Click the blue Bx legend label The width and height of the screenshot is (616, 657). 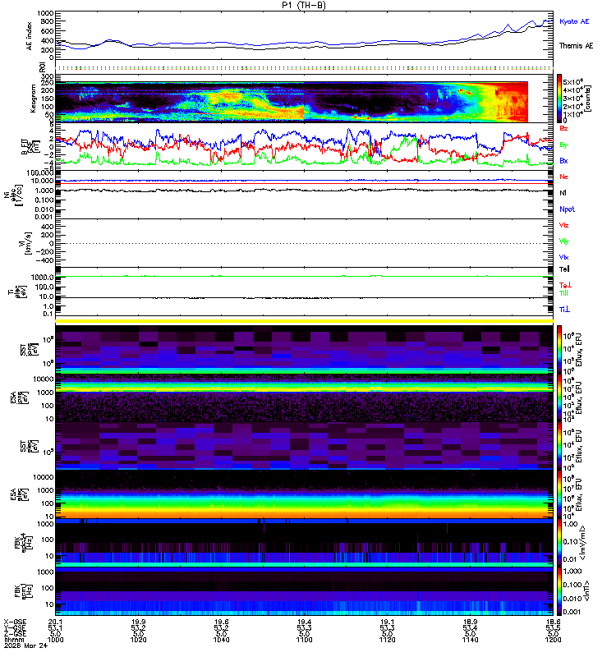click(563, 160)
